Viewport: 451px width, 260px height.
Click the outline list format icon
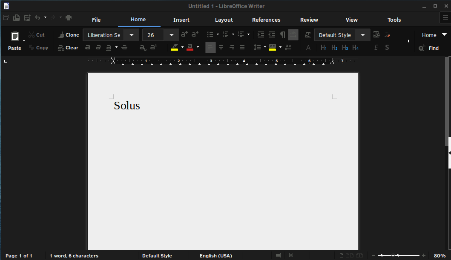pos(241,34)
